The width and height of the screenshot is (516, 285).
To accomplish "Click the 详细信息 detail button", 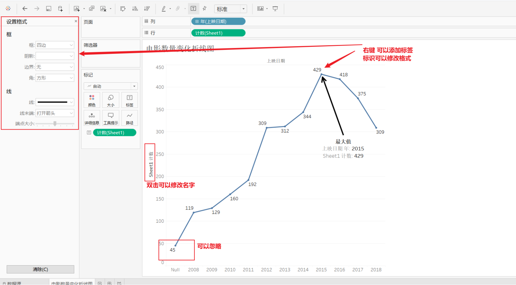I will [92, 118].
